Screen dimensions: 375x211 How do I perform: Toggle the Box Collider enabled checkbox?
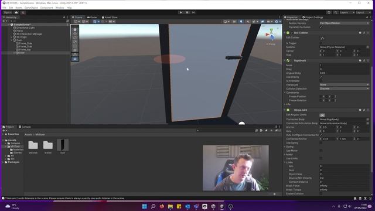[x=292, y=33]
